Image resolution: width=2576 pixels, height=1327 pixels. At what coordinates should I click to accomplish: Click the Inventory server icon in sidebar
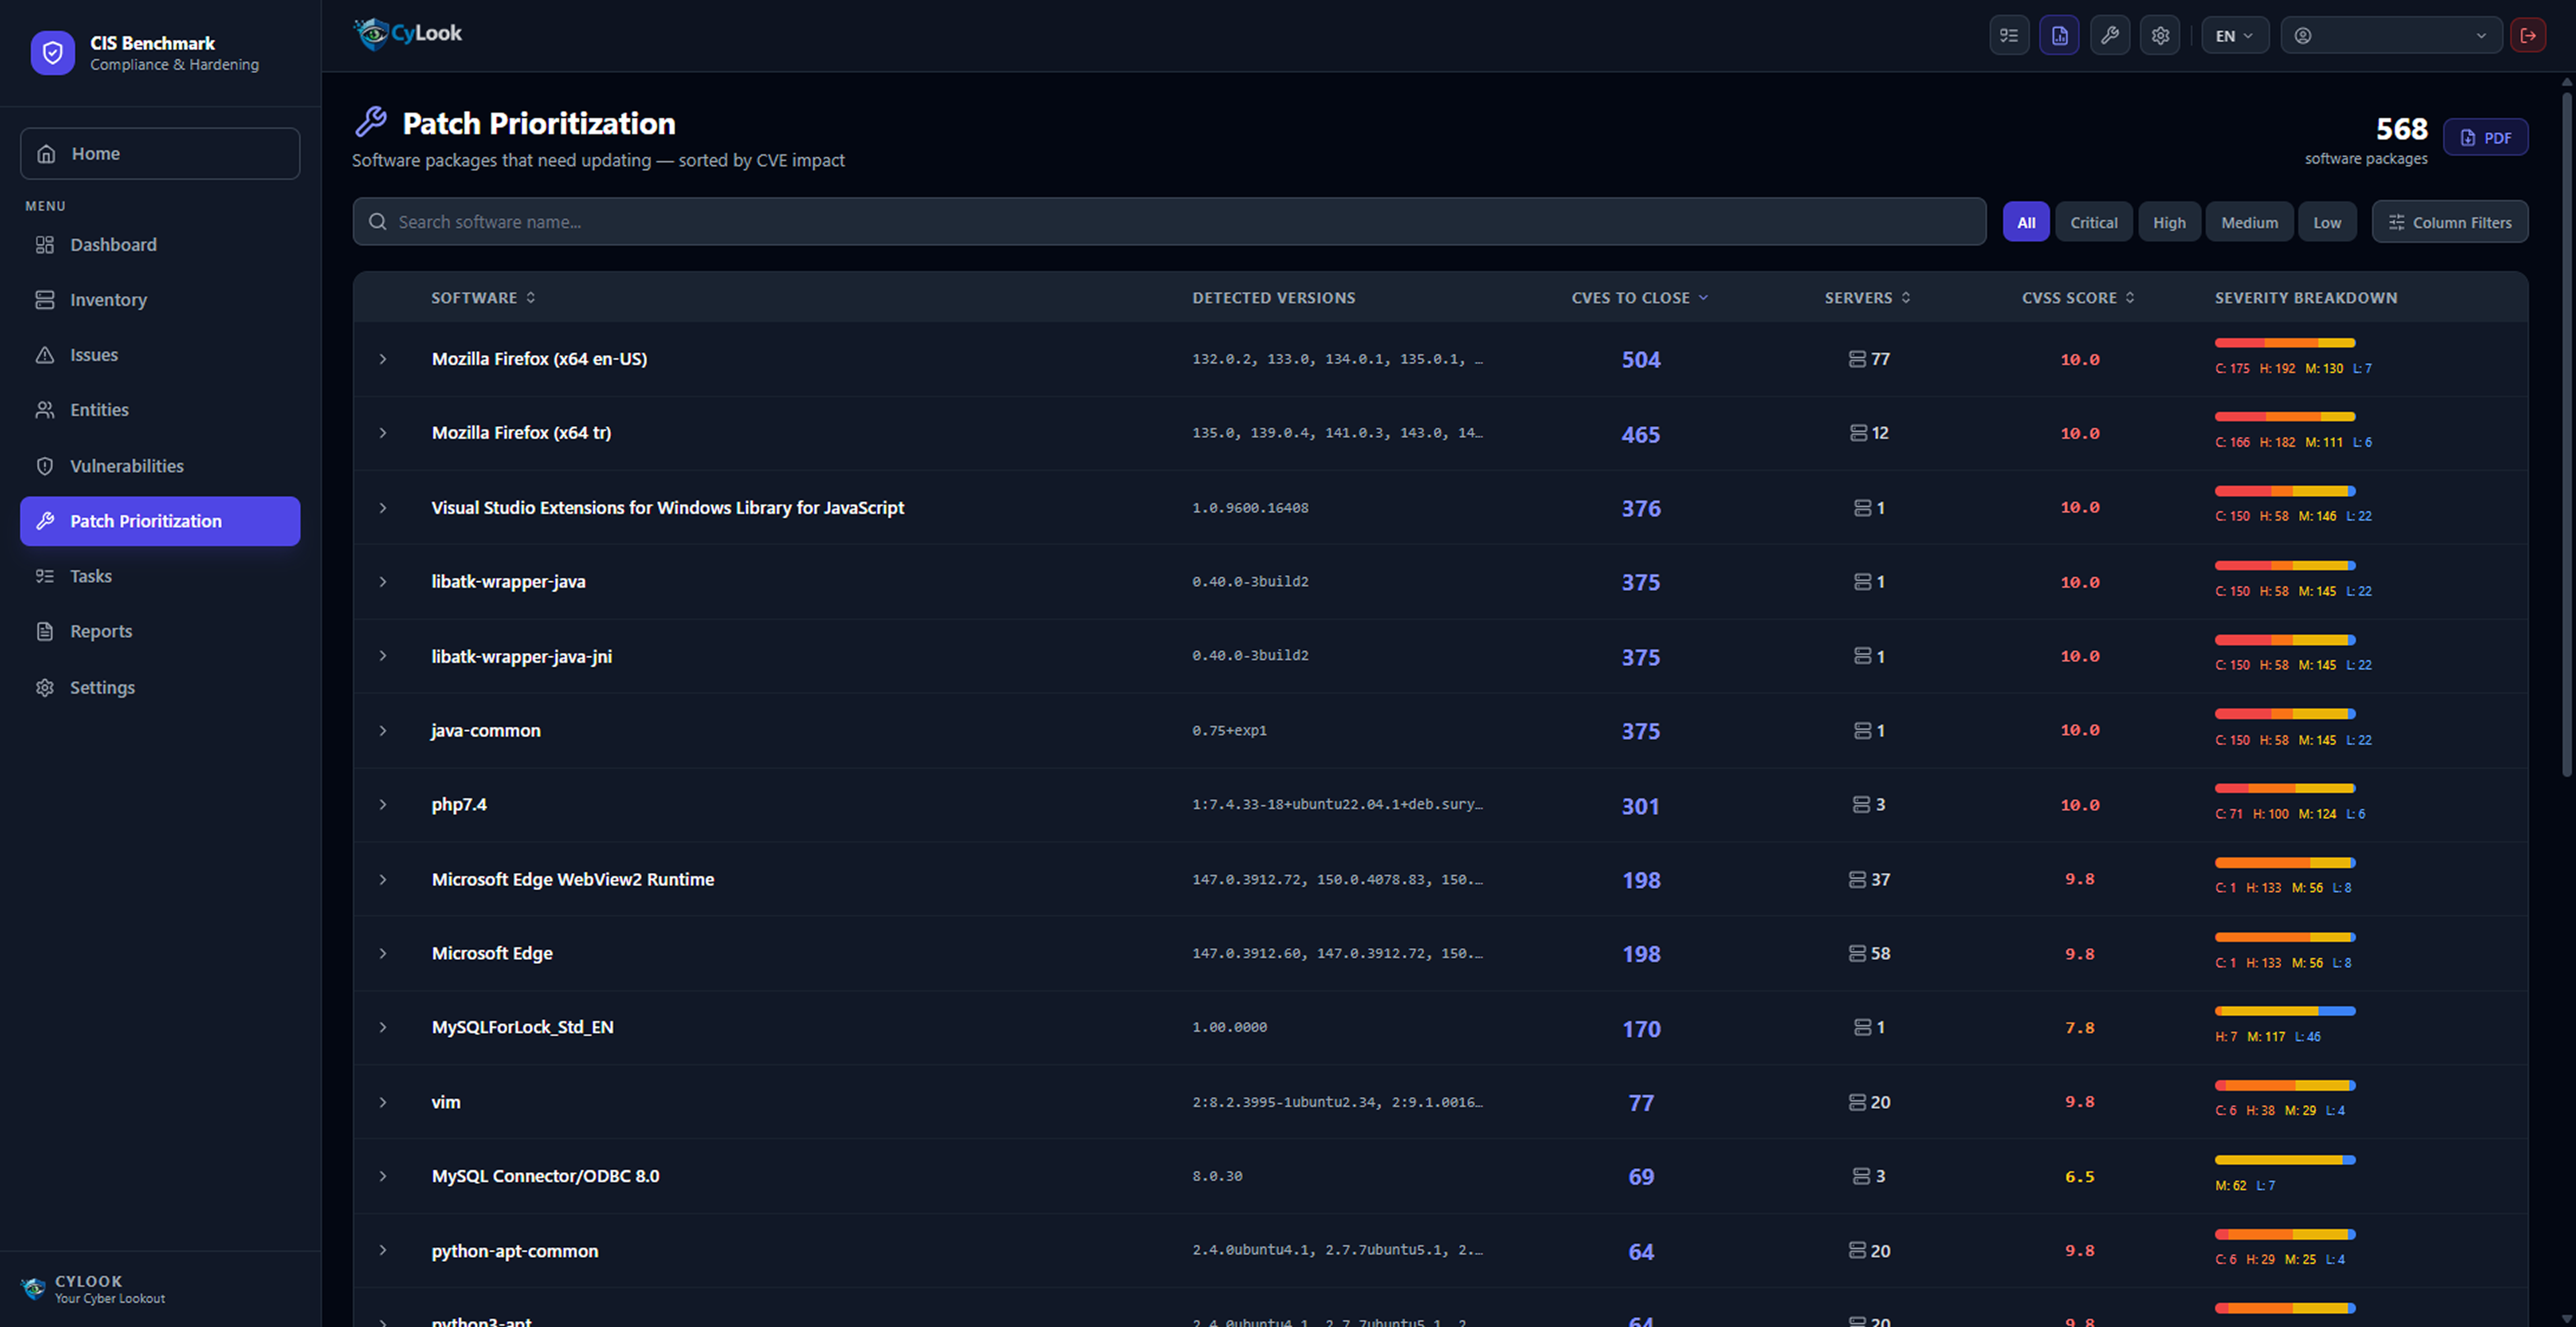click(45, 300)
